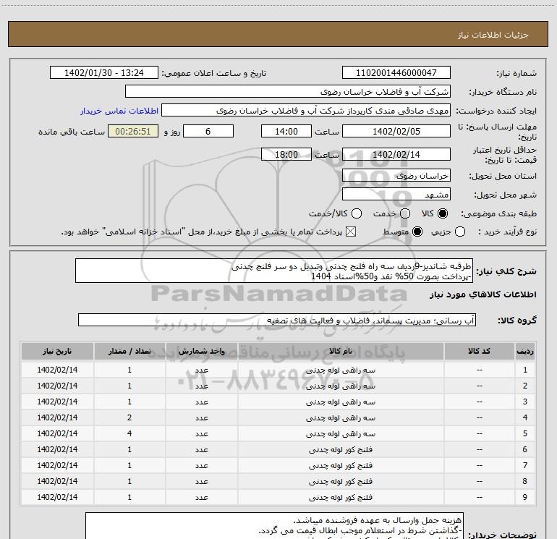Select row 8 item فلنج کور لوله چدنی
The image size is (557, 539).
coord(340,481)
